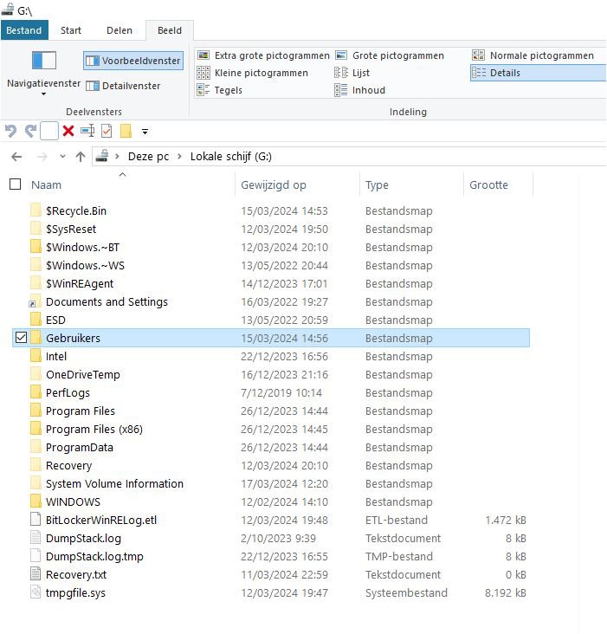Image resolution: width=607 pixels, height=634 pixels.
Task: Click the empty quick access toolbar button
Action: [x=49, y=131]
